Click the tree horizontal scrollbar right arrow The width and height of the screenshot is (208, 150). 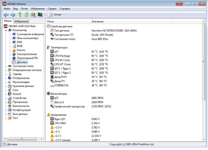[42, 139]
